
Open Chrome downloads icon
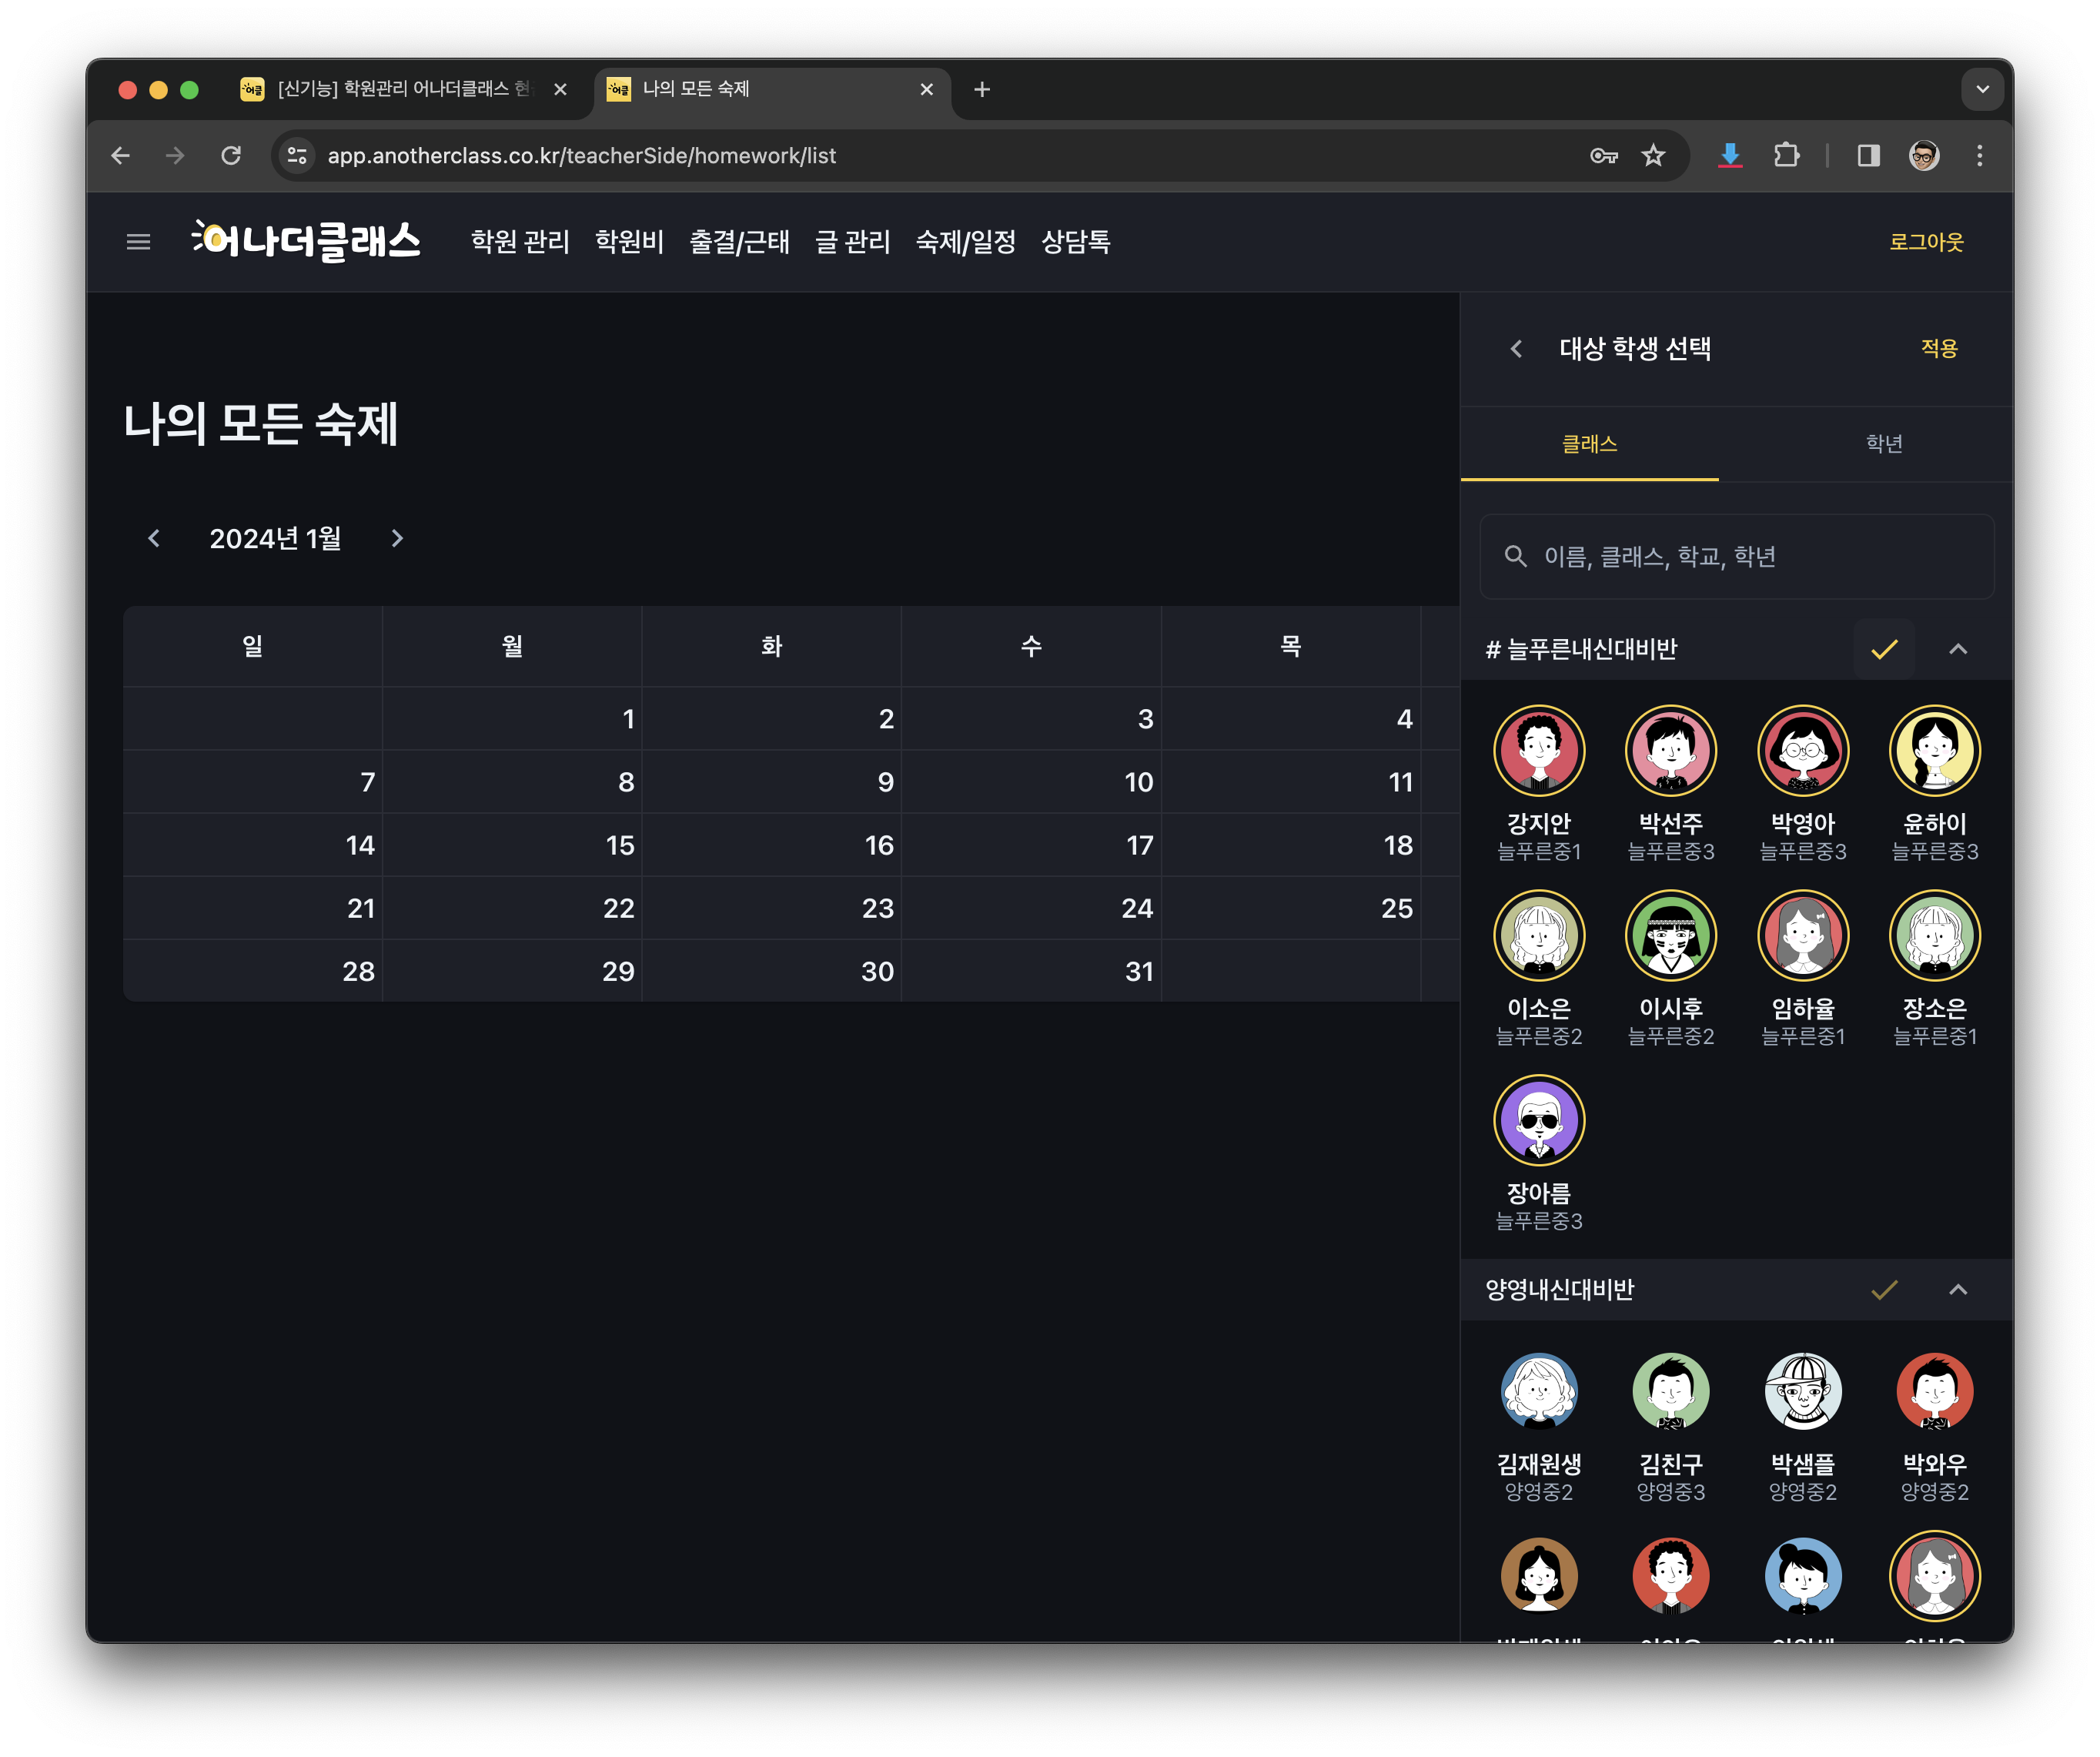pos(1730,156)
